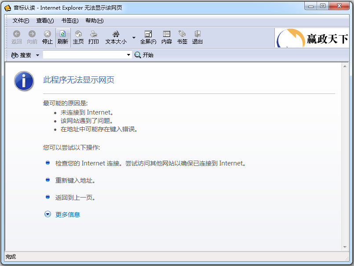The height and width of the screenshot is (266, 354).
Task: Click inside the search input field
Action: 84,55
